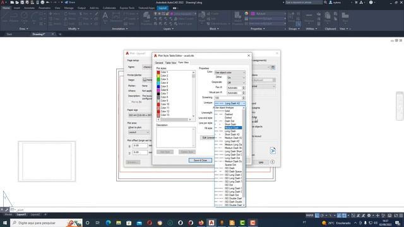Image resolution: width=404 pixels, height=227 pixels.
Task: Pick Long Dash linetype option
Action: 229,131
